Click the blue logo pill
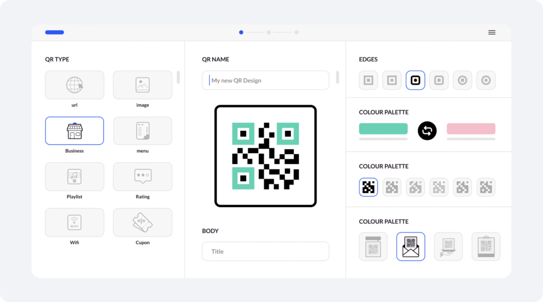543x302 pixels. coord(55,32)
